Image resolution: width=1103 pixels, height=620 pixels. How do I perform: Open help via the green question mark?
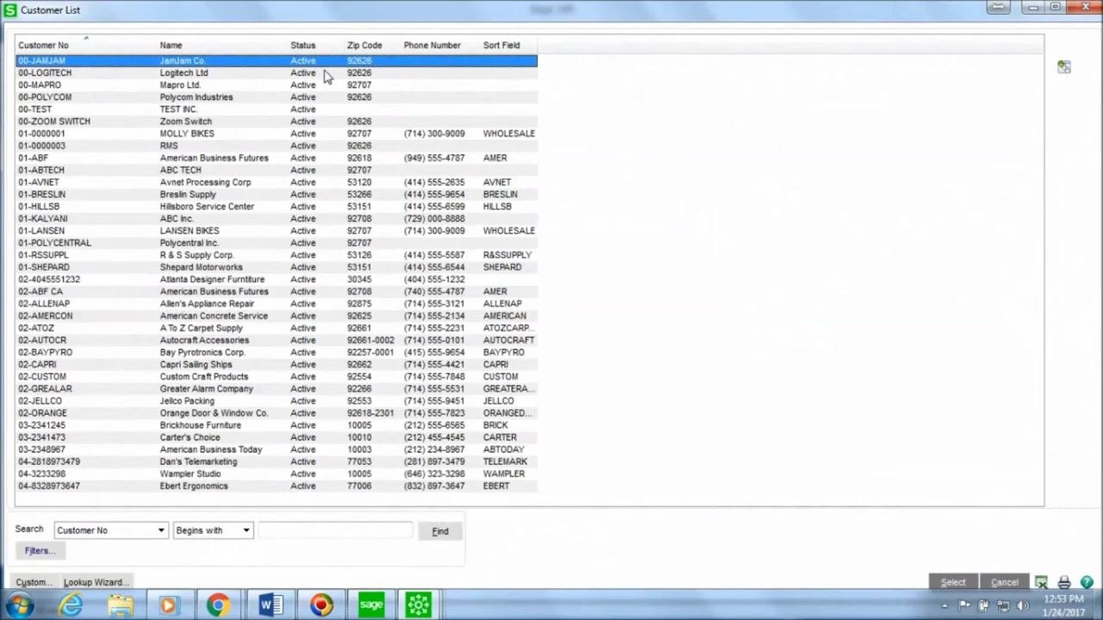click(x=1087, y=582)
